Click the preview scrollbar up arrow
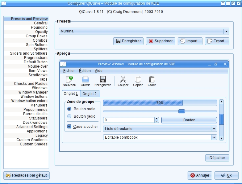Viewport: 242px width, 184px height. coord(222,102)
